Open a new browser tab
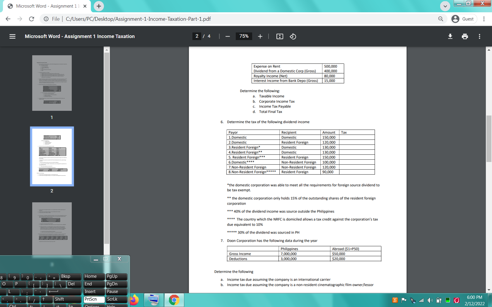This screenshot has height=307, width=492. [98, 6]
